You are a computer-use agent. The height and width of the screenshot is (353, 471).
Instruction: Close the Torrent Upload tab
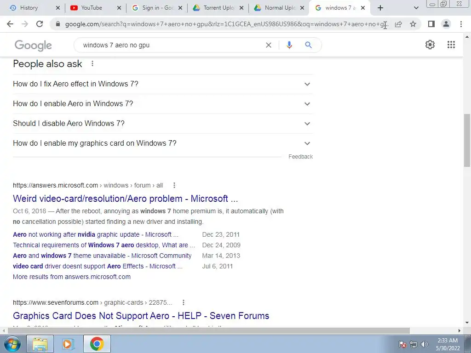(x=241, y=8)
